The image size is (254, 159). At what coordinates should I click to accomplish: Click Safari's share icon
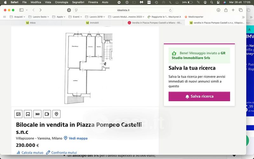pos(225,10)
